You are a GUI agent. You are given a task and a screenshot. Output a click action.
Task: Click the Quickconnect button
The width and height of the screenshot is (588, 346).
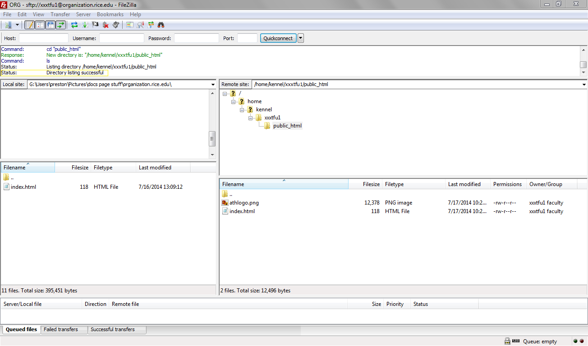[x=278, y=38]
